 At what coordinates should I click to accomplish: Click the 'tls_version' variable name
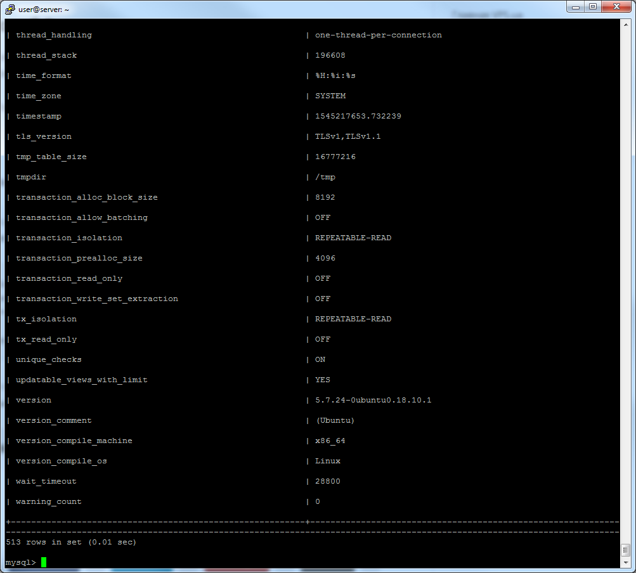pos(44,137)
